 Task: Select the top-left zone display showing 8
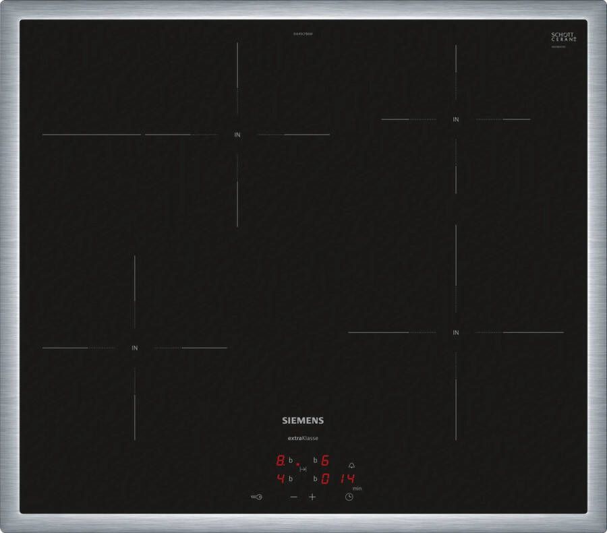(x=280, y=462)
